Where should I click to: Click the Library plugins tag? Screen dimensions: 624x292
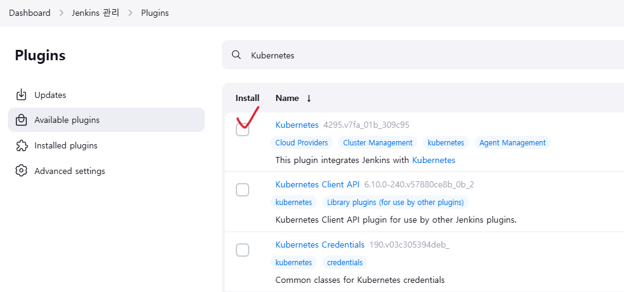pos(395,202)
